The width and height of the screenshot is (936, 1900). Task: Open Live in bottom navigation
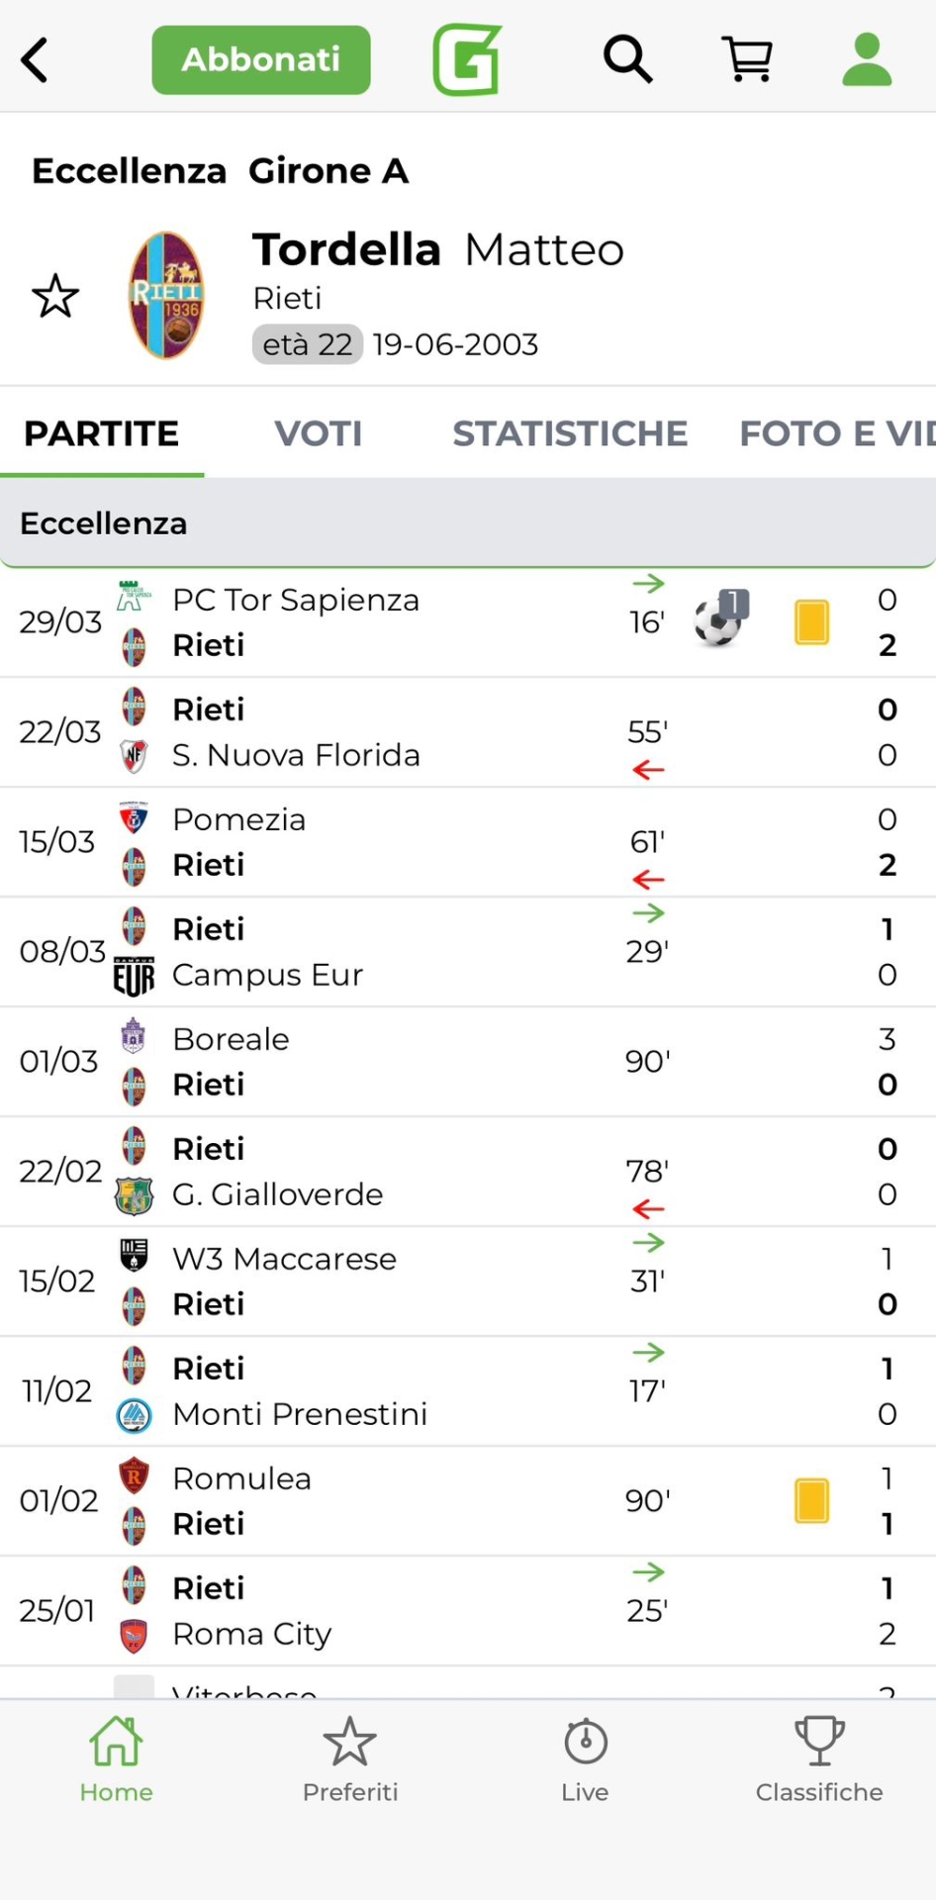click(x=585, y=1759)
